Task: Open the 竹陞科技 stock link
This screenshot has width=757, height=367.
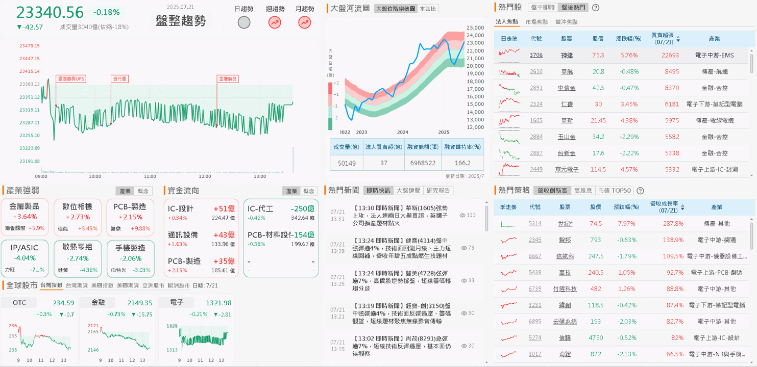Action: tap(565, 289)
